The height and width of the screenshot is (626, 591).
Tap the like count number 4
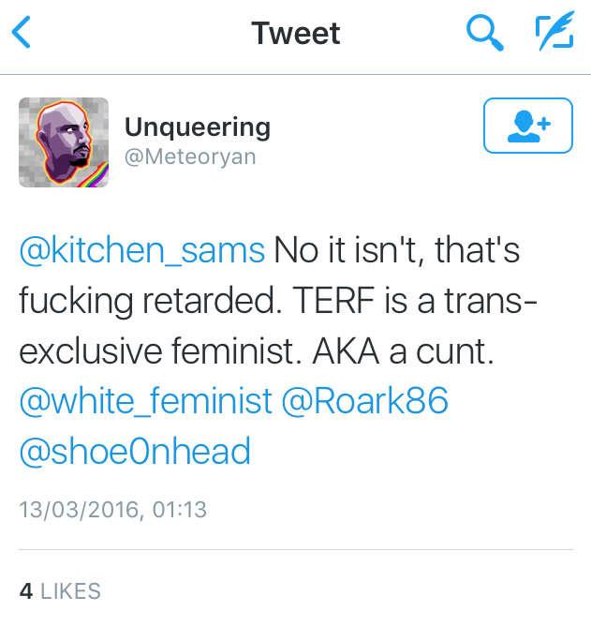pyautogui.click(x=26, y=591)
